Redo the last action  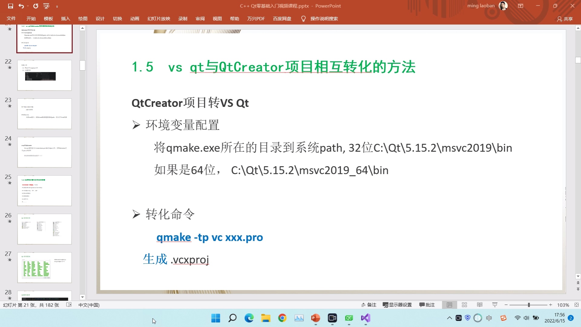[x=36, y=6]
